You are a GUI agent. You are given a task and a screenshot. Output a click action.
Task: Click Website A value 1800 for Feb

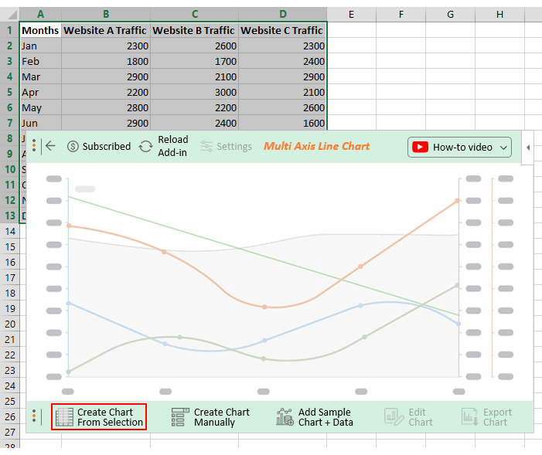[106, 61]
